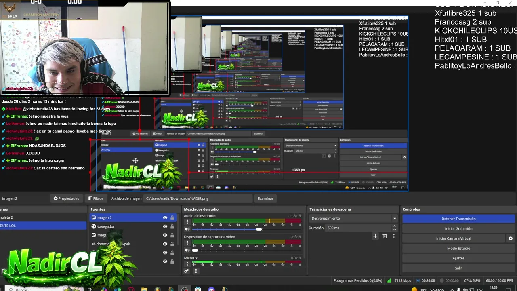Click the NADIR.png file path field
This screenshot has height=291, width=517.
click(x=198, y=198)
